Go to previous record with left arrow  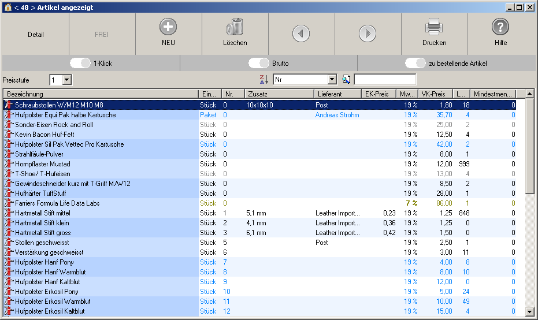[301, 34]
